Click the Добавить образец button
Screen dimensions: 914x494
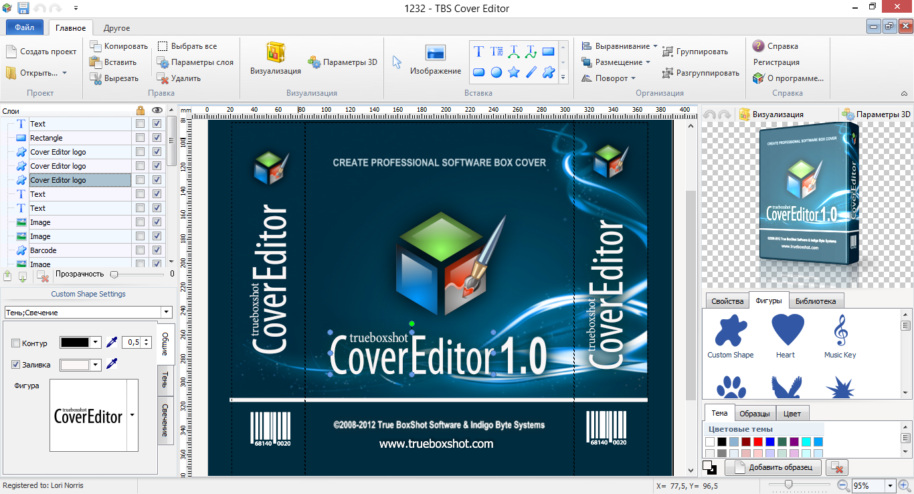(x=773, y=467)
